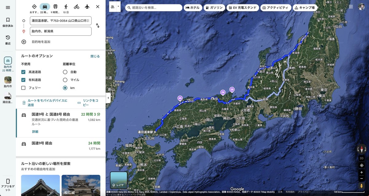Viewport: 369px width, 196px height.
Task: Open 詳細 for the first route
Action: click(35, 131)
